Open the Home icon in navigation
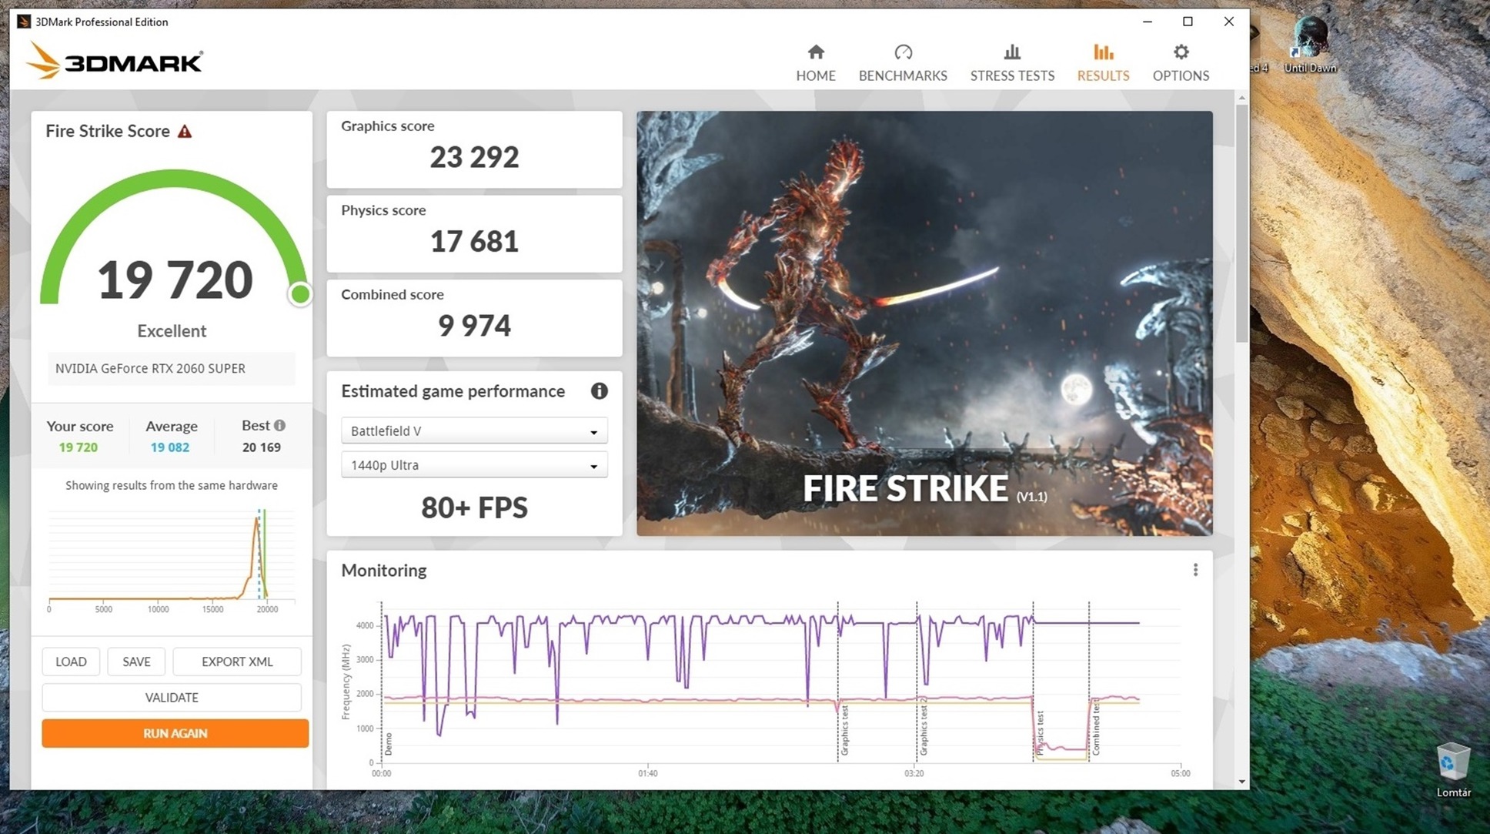The image size is (1490, 834). [x=816, y=52]
